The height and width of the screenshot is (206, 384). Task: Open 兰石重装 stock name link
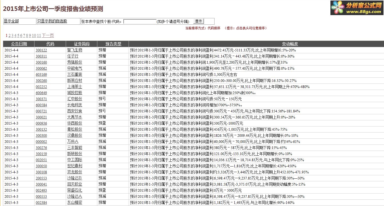[x=75, y=74]
